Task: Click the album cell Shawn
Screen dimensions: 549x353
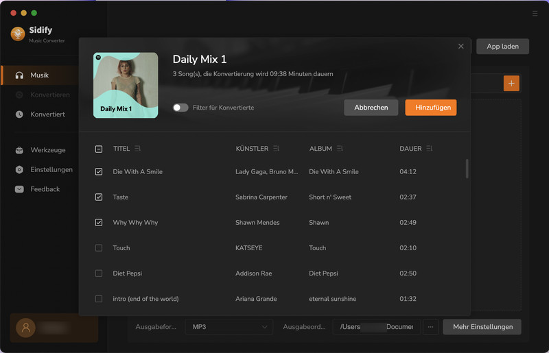Action: pos(319,223)
